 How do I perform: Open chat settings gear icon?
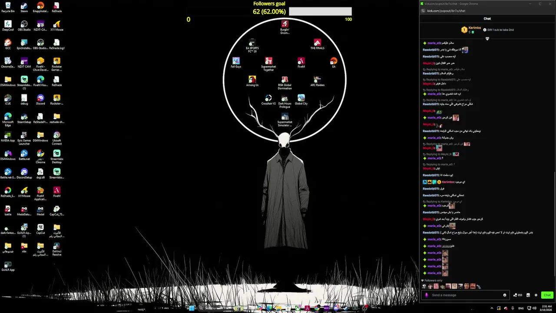536,295
